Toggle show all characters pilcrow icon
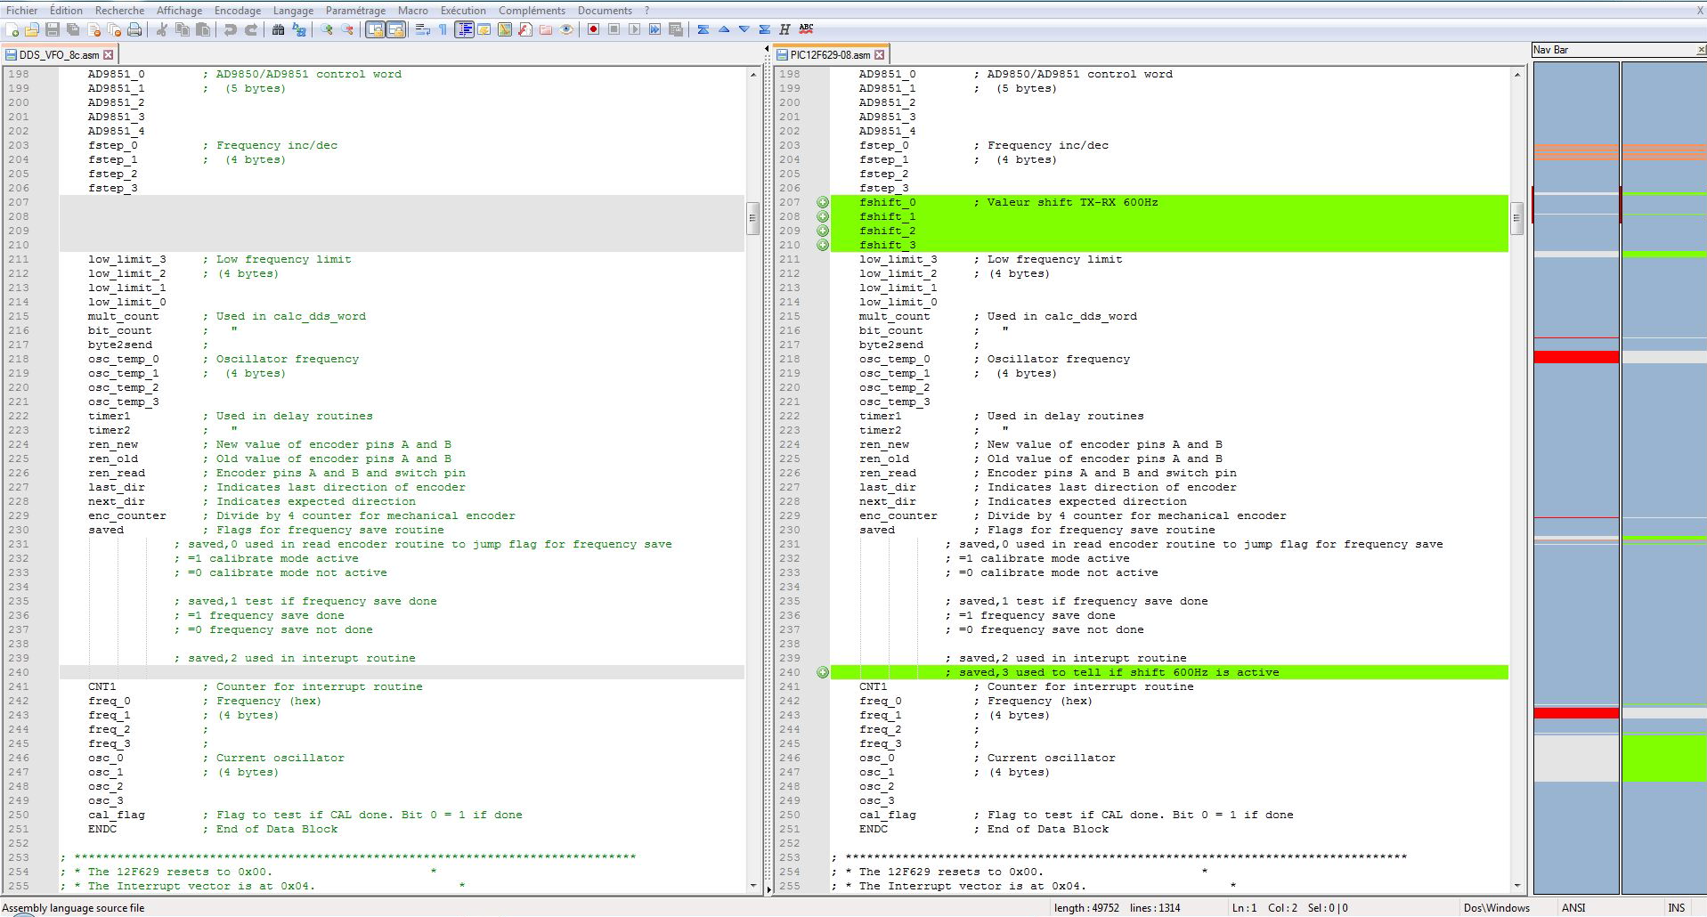Image resolution: width=1707 pixels, height=917 pixels. point(443,29)
